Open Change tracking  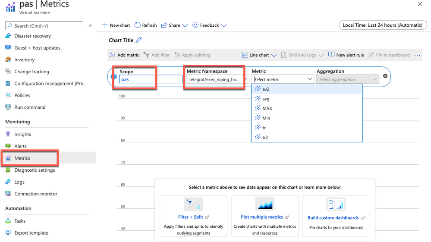click(x=31, y=72)
